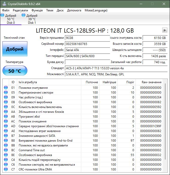This screenshot has height=175, width=170.
Task: Switch to the Disk 1 tab
Action: (x=32, y=19)
